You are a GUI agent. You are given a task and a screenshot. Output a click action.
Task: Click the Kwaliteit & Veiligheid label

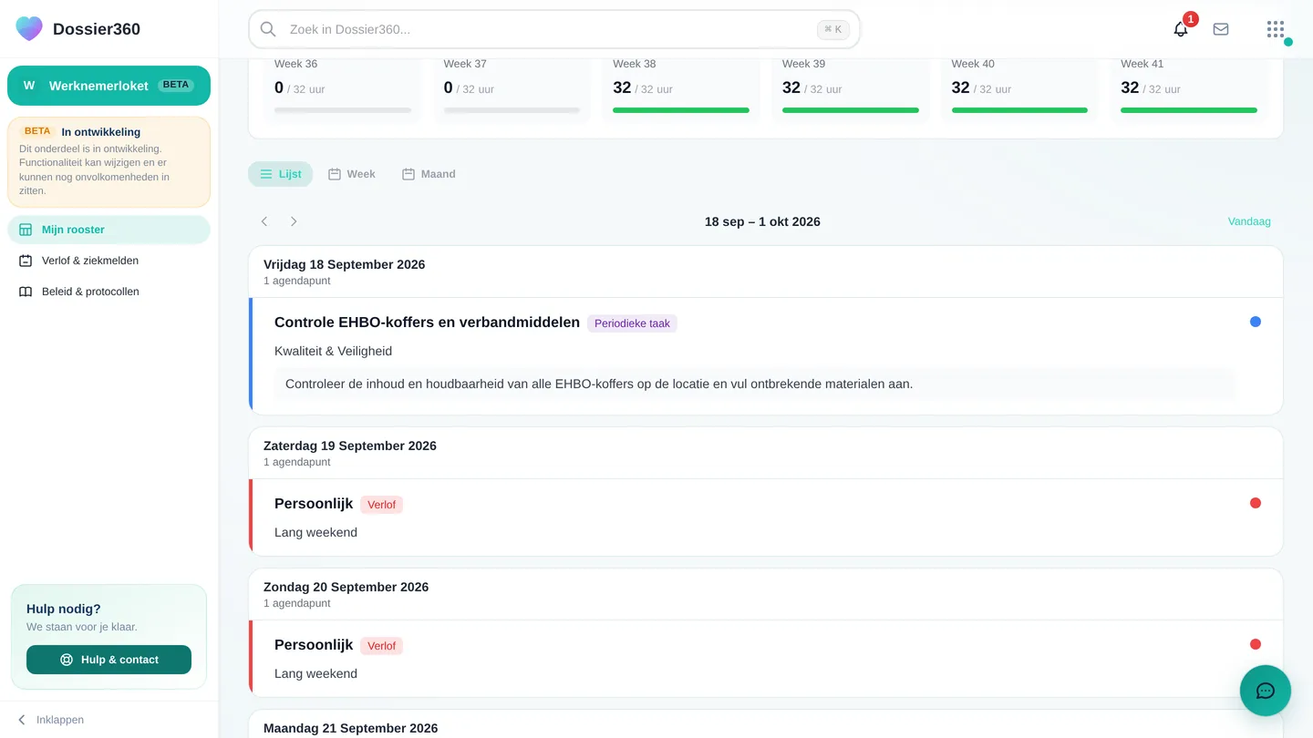(333, 351)
